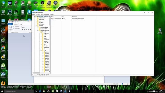This screenshot has width=165, height=93.
Task: Collapse the Class key arrow
Action: [41, 51]
